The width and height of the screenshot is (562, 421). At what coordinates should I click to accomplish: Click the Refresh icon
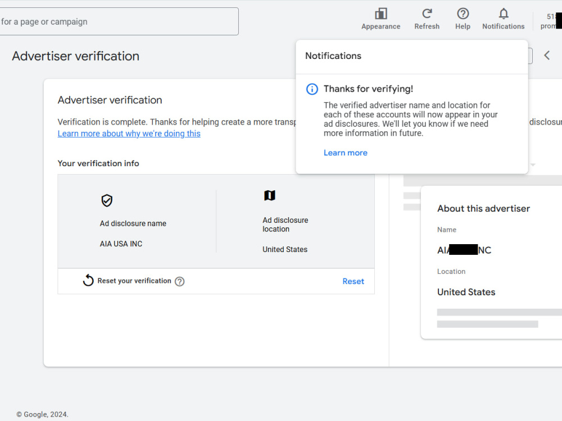point(427,14)
